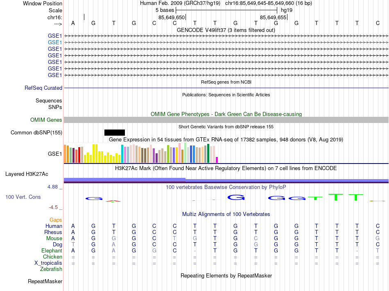
Task: Click the chr16:85,649,645-85,649,660 coordinates text
Action: tap(269, 3)
